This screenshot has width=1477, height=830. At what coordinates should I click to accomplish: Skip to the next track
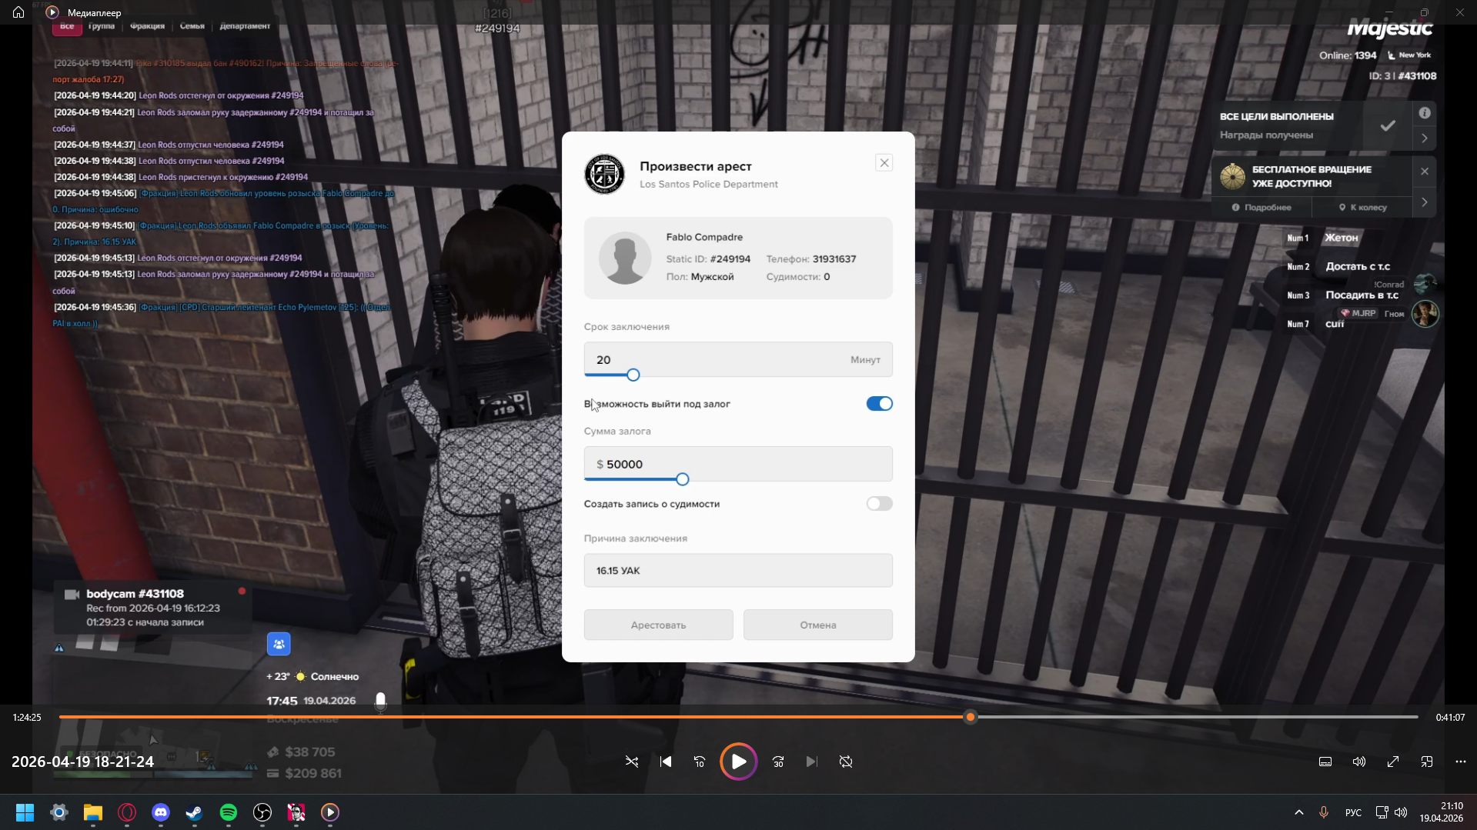tap(812, 762)
